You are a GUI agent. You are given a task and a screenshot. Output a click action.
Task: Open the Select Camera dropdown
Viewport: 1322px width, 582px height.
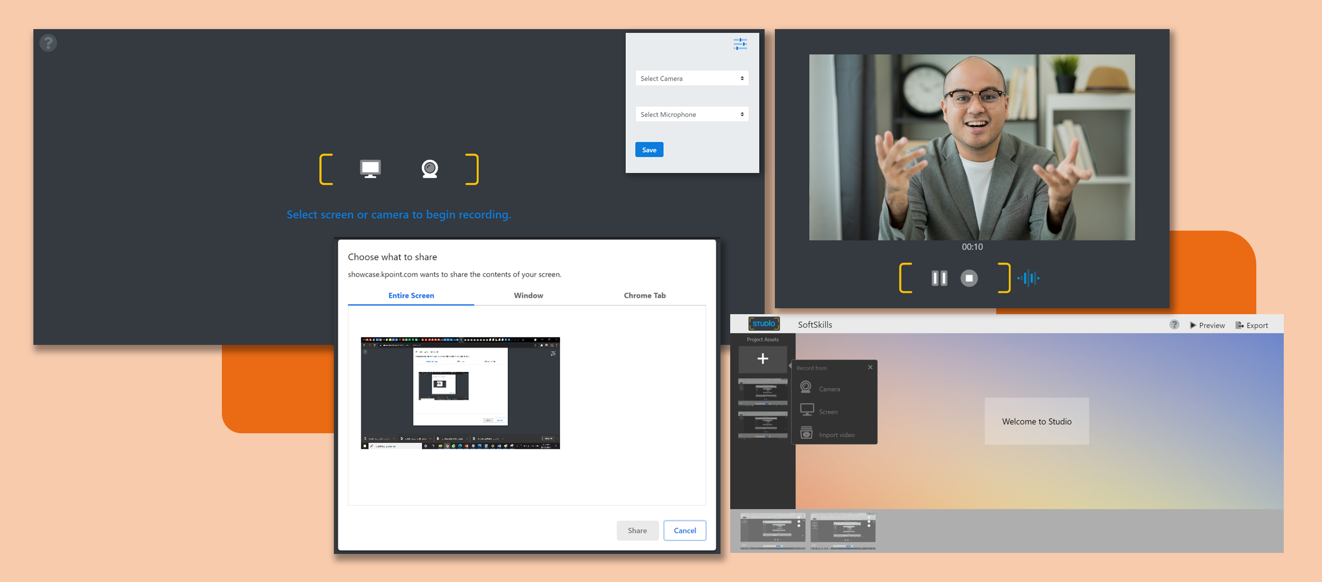(692, 78)
